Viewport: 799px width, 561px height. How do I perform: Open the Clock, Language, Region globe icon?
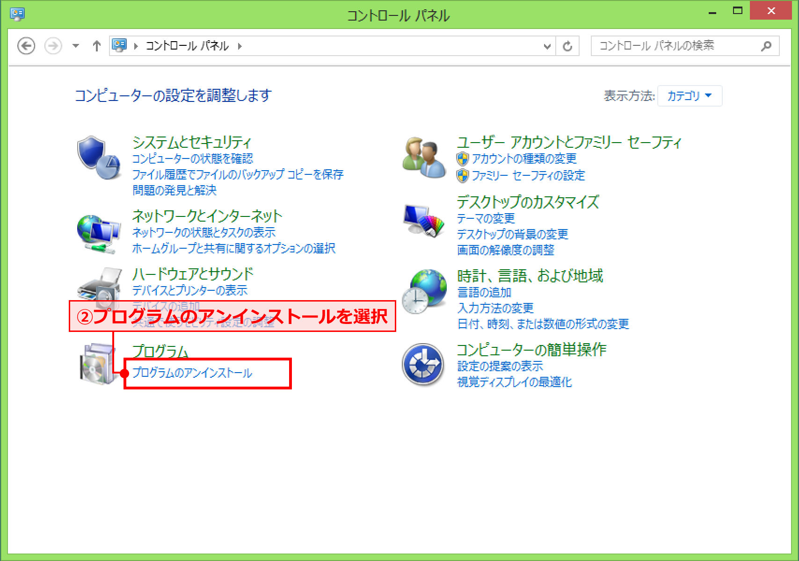click(424, 291)
